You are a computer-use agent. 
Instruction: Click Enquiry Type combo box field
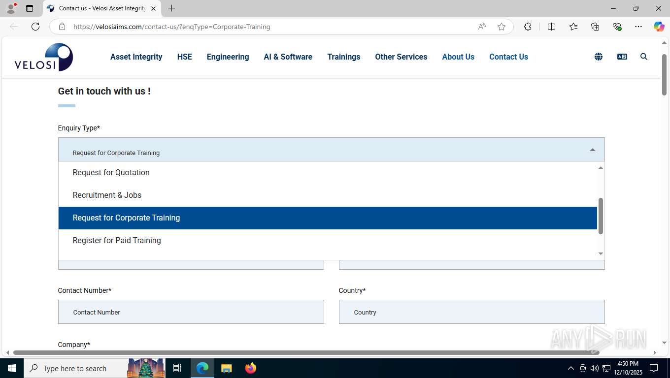(331, 150)
